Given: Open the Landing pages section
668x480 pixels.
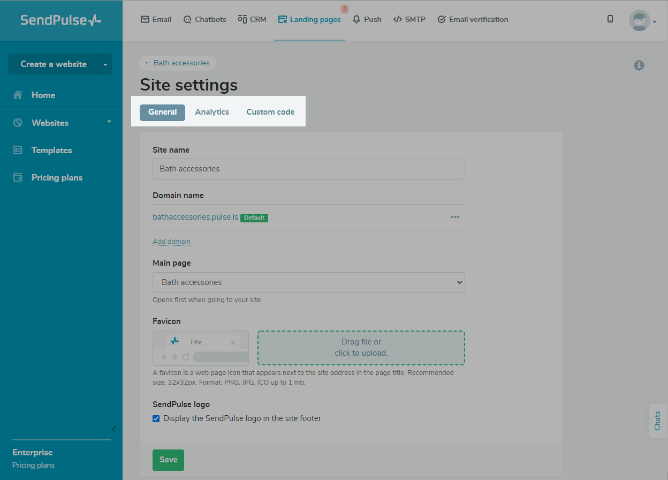Looking at the screenshot, I should pos(309,19).
